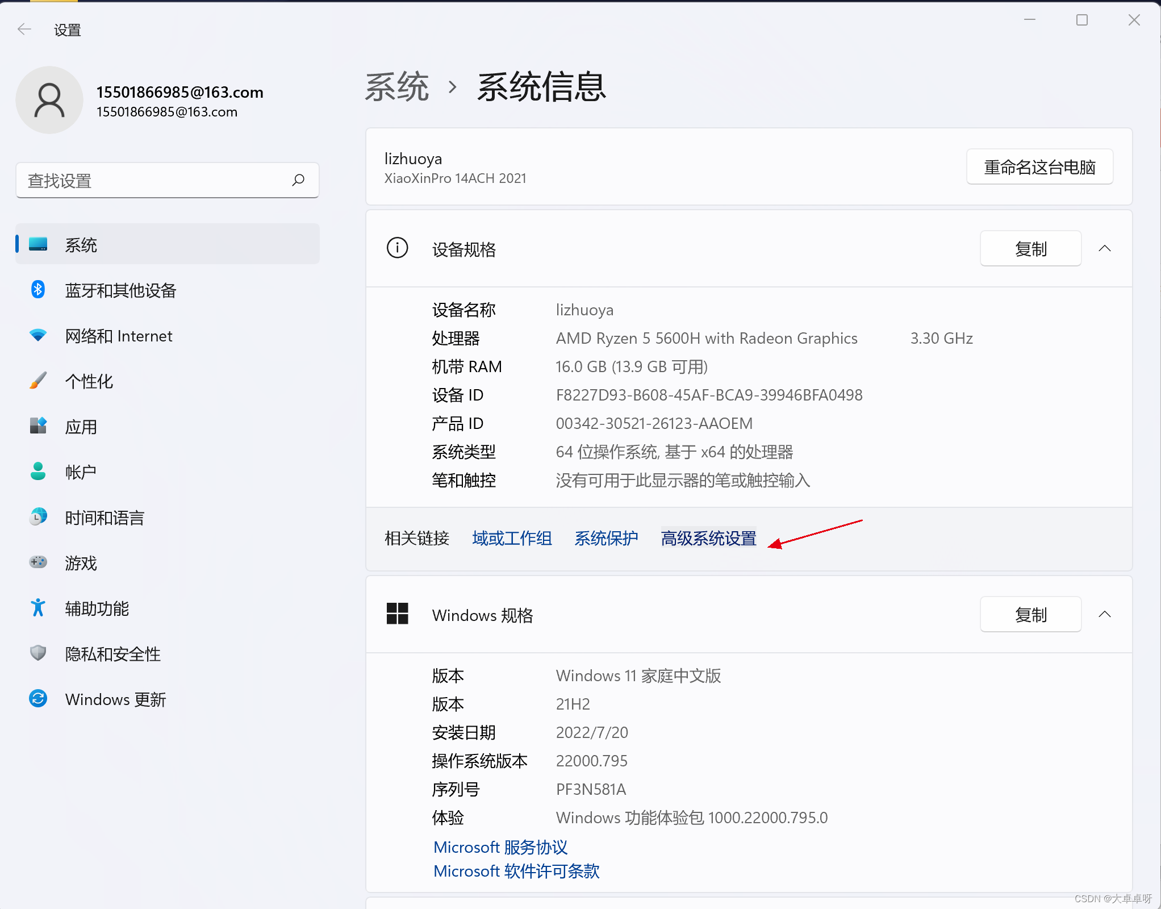Viewport: 1161px width, 909px height.
Task: Open Advanced system settings link
Action: 708,538
